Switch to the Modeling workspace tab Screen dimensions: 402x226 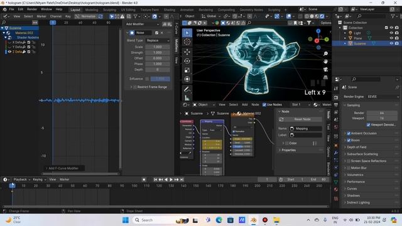click(92, 10)
